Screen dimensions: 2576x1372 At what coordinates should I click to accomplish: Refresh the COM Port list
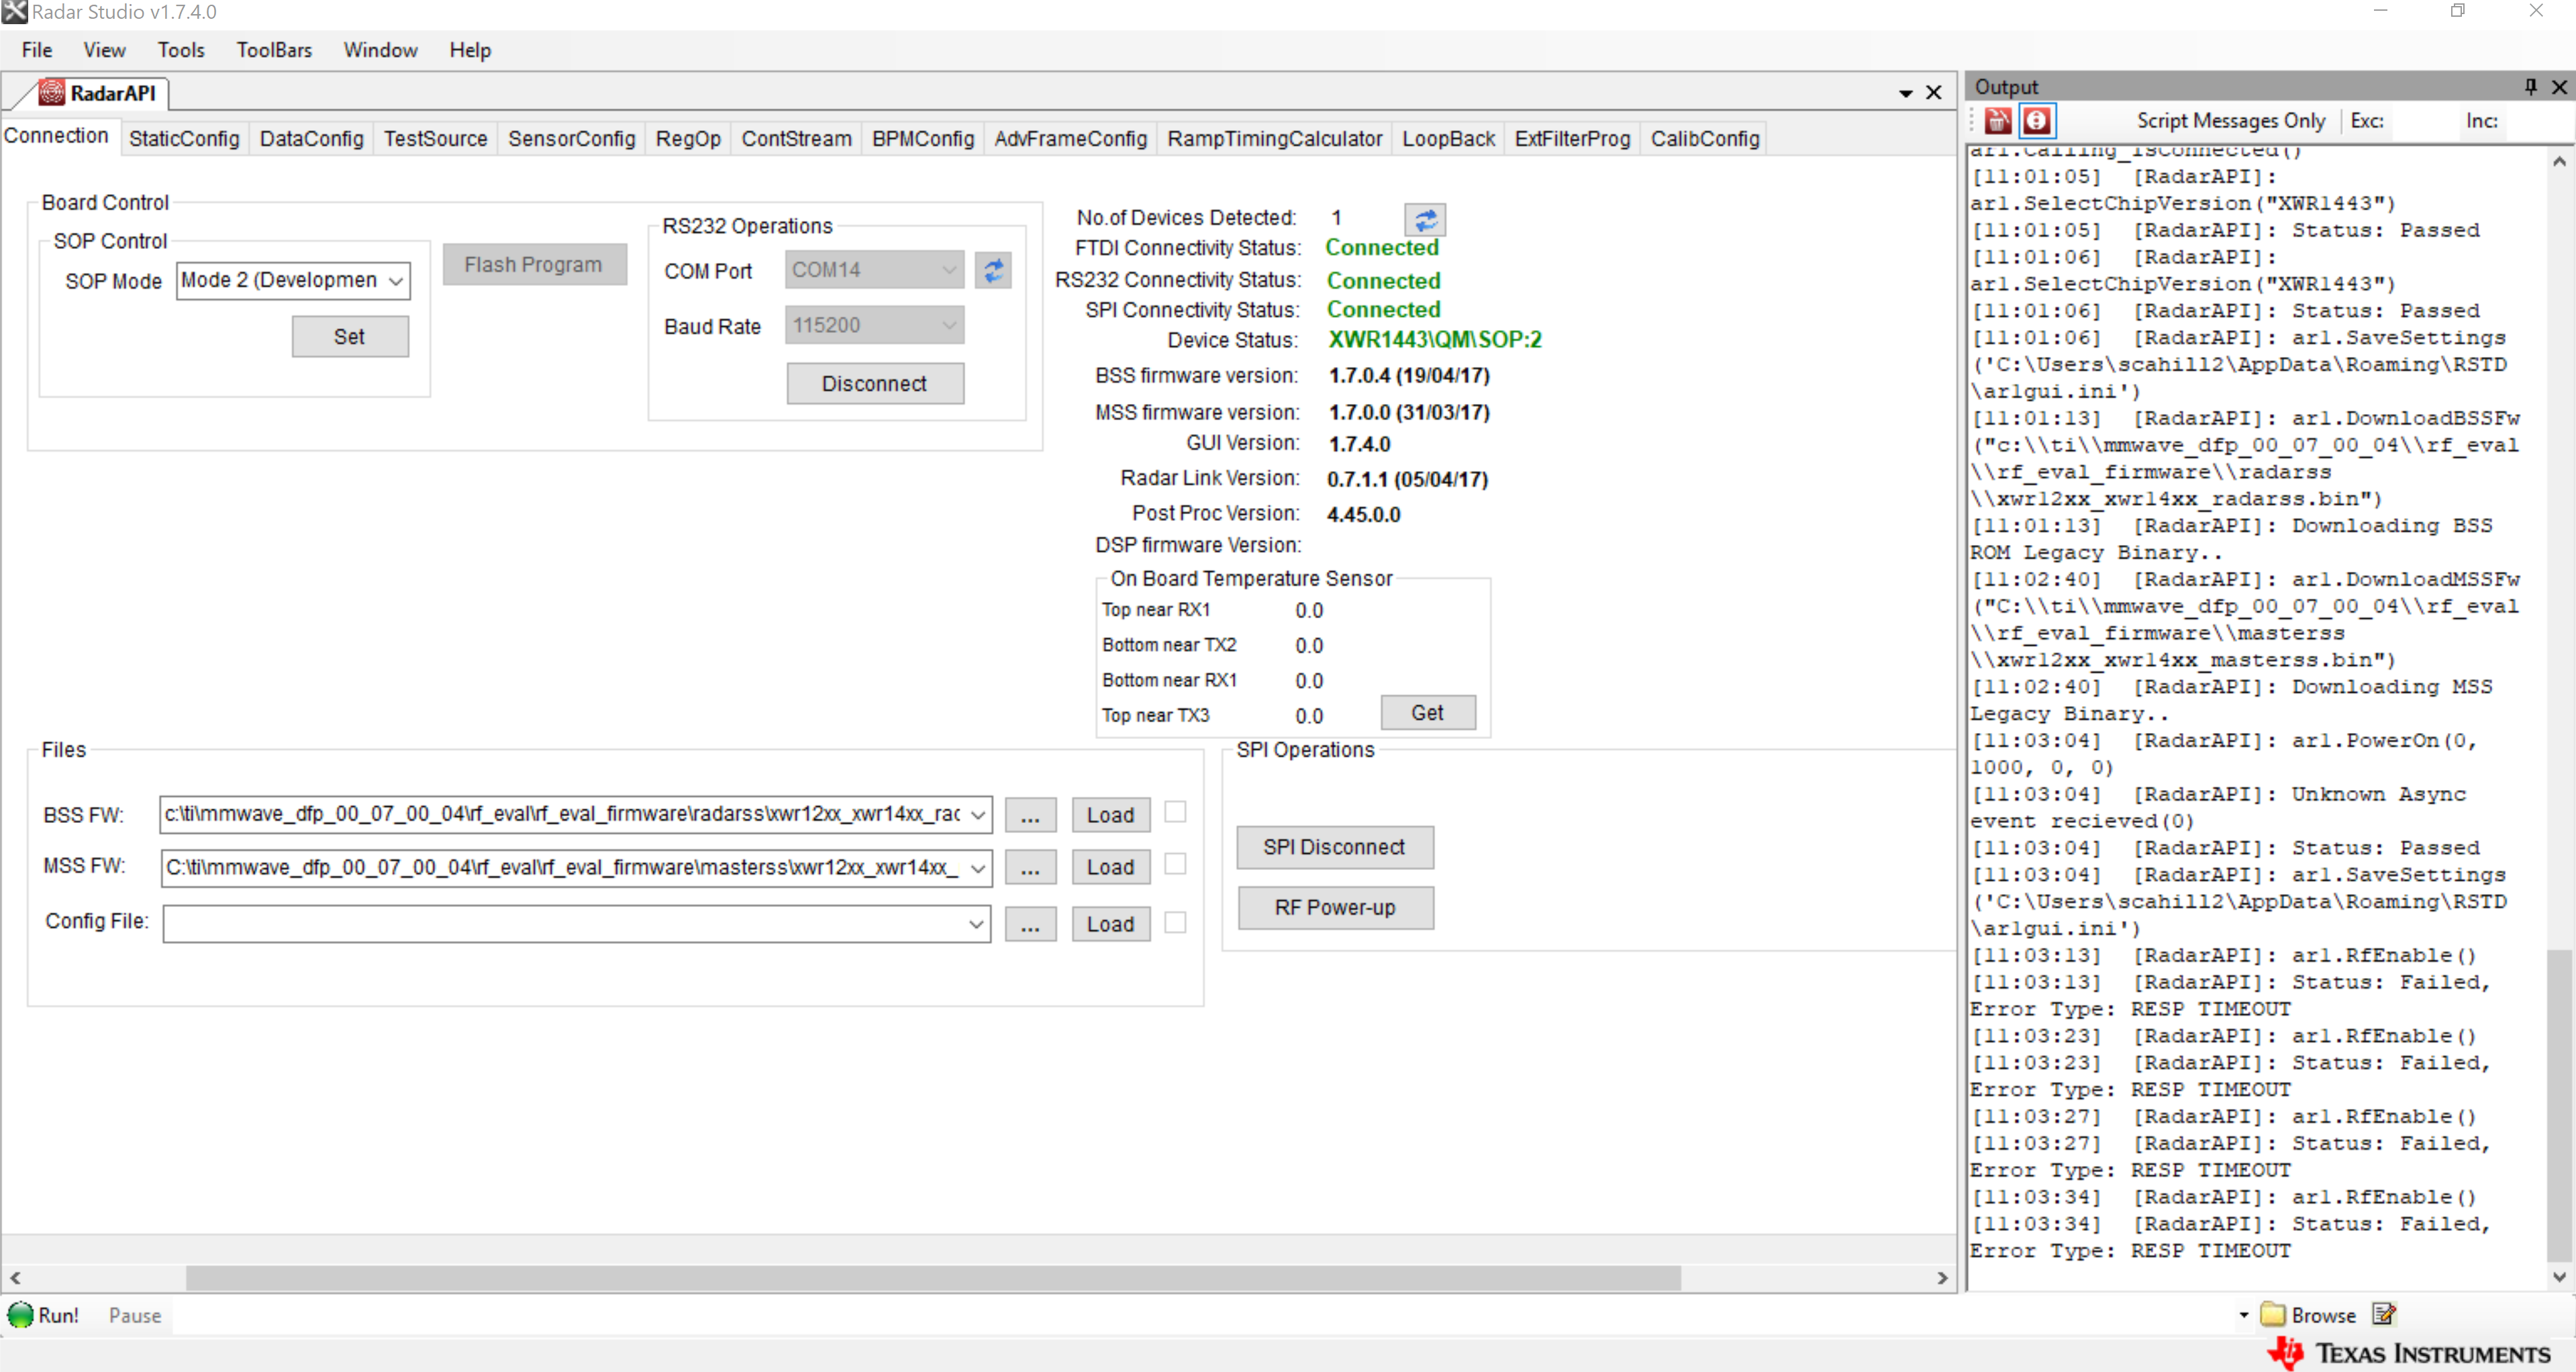(x=993, y=270)
